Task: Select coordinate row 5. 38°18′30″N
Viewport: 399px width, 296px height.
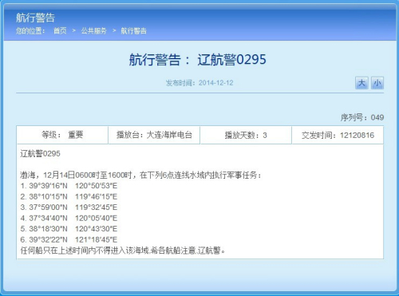Action: click(x=69, y=229)
